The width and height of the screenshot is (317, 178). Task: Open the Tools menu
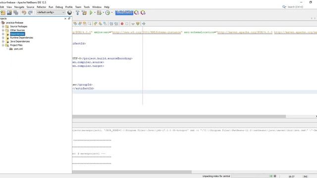point(87,7)
